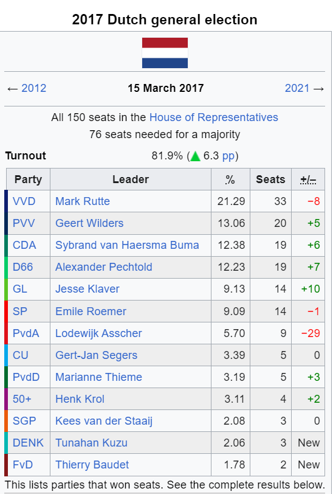The width and height of the screenshot is (333, 494).
Task: Open the PvdA party link
Action: point(26,333)
